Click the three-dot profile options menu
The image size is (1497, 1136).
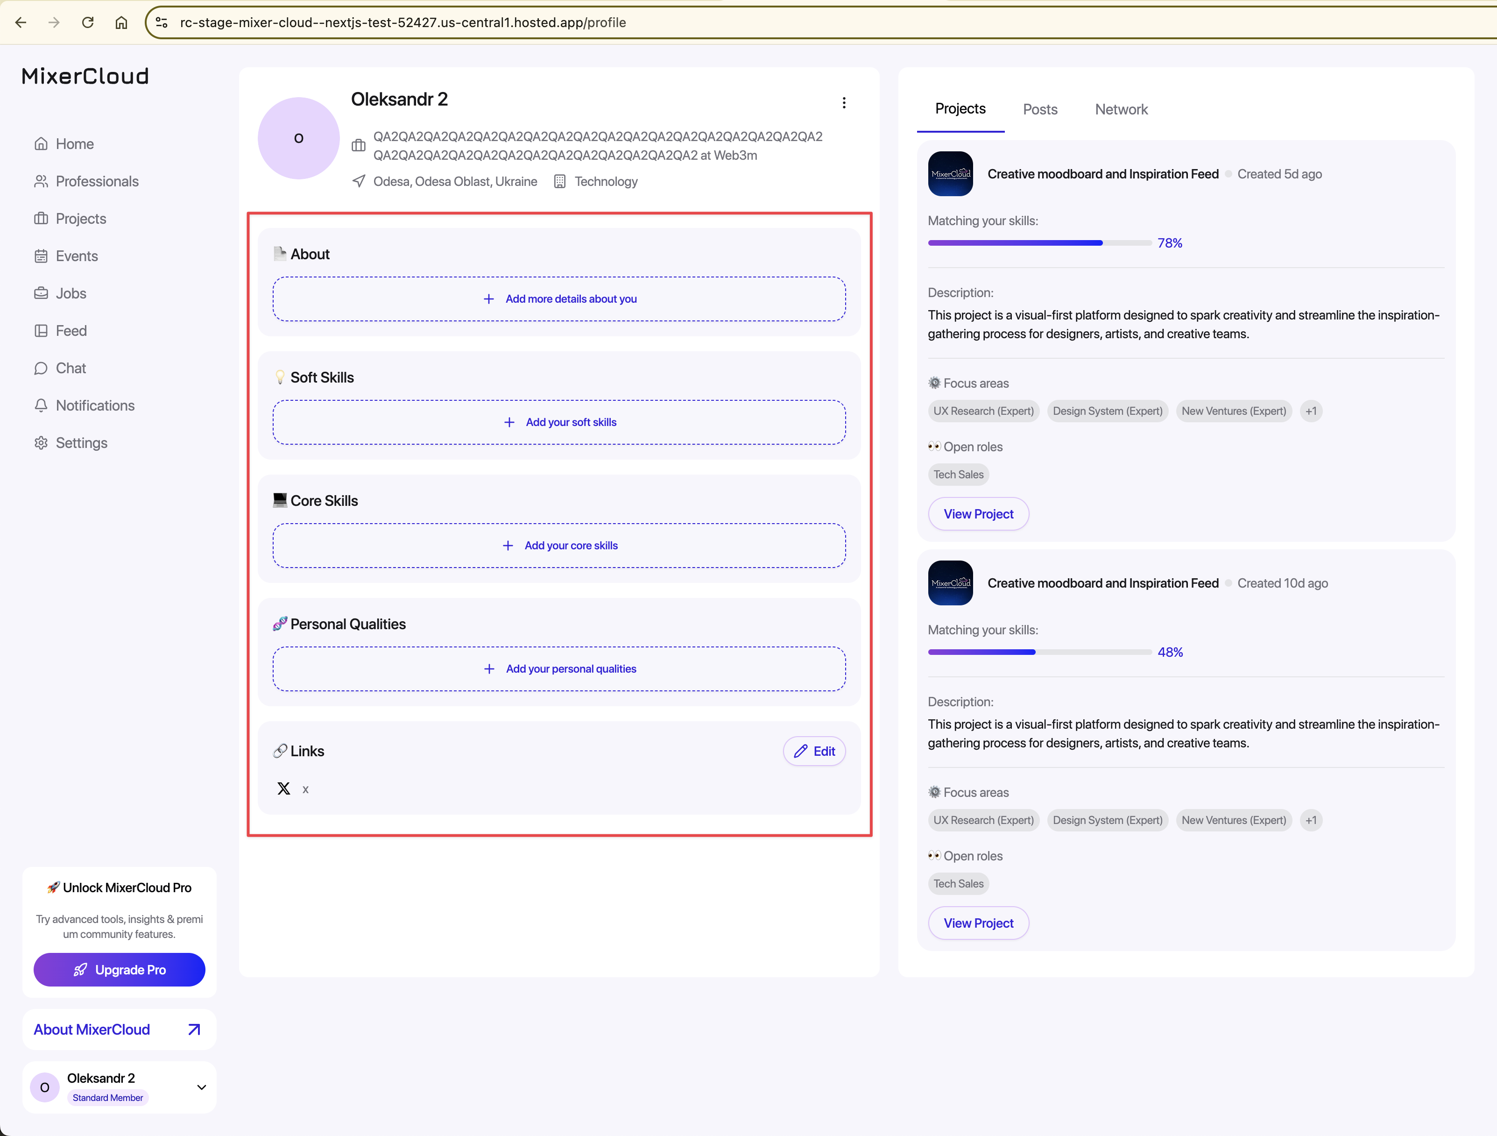(x=843, y=102)
